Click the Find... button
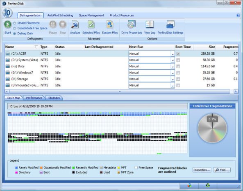Screen dimensions: 243x191 pos(222,170)
